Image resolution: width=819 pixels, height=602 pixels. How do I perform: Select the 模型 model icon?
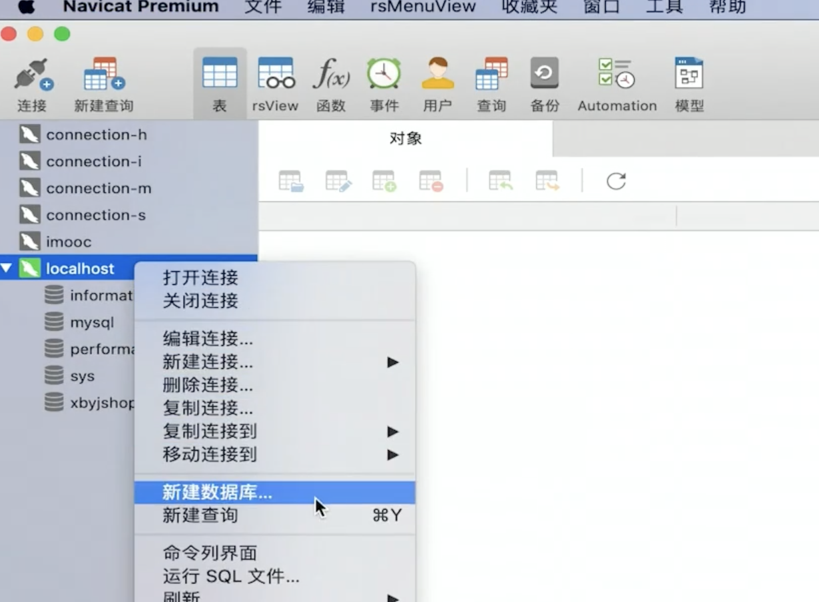pos(689,74)
